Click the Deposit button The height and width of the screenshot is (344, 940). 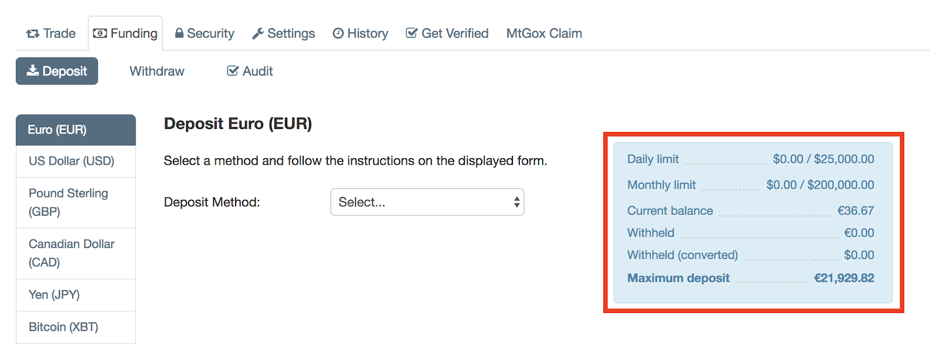pyautogui.click(x=57, y=71)
